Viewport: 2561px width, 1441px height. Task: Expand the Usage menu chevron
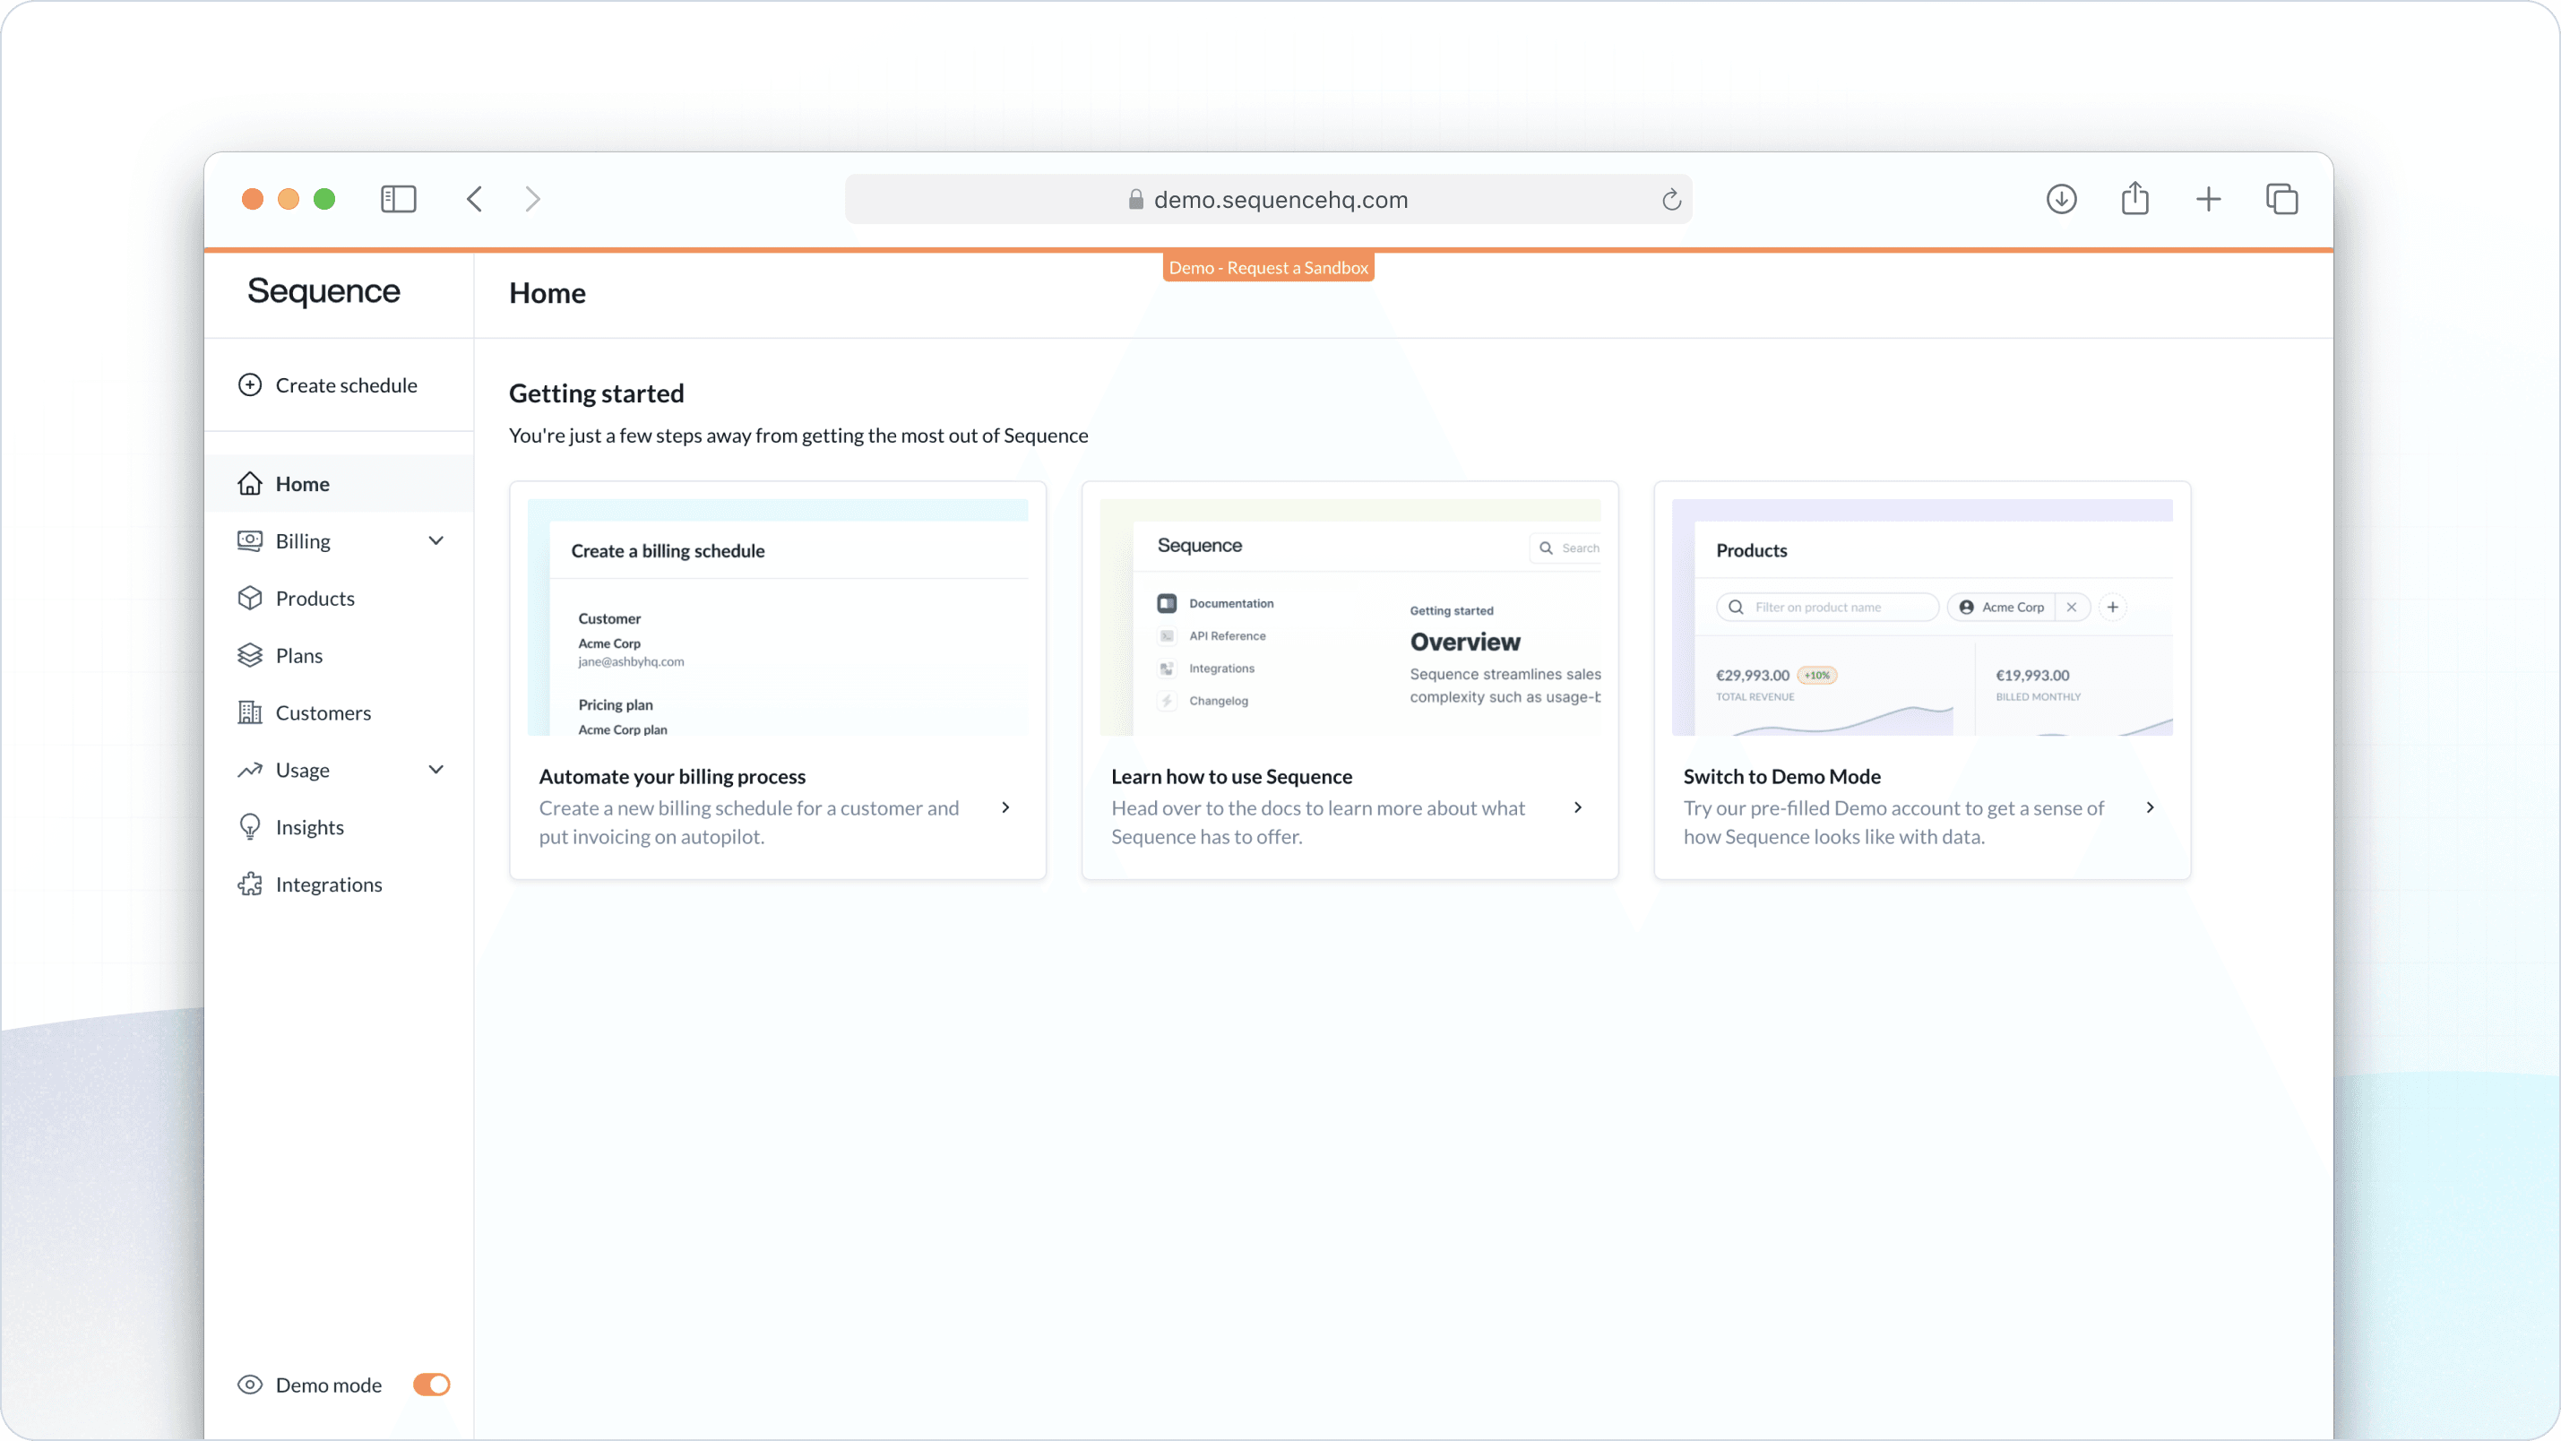click(435, 770)
